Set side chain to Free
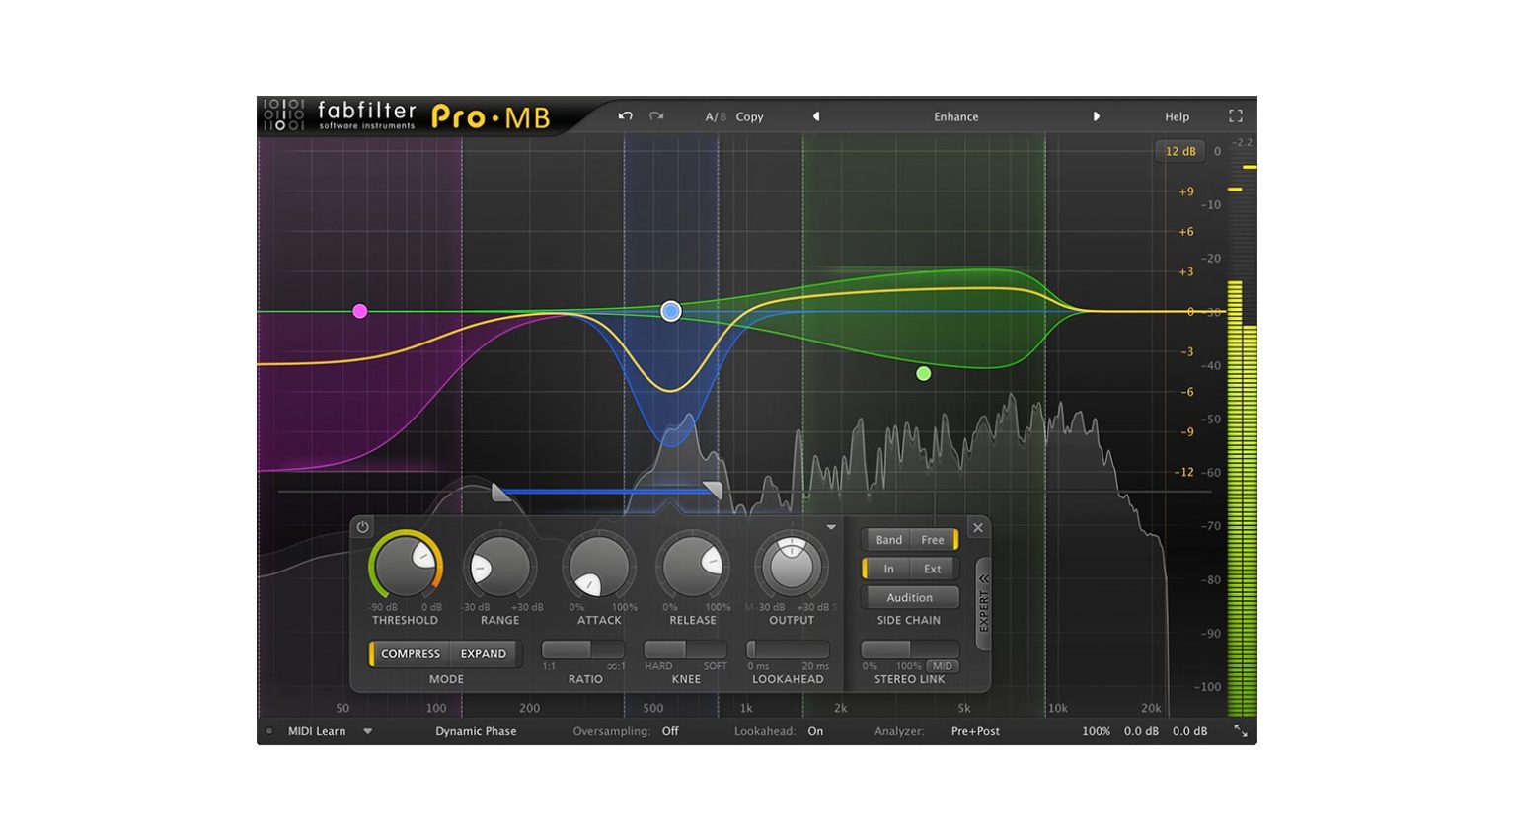This screenshot has height=839, width=1520. coord(933,540)
